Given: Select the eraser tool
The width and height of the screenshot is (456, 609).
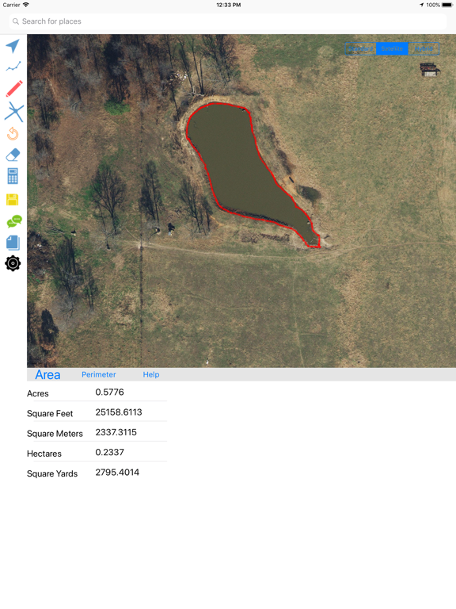Looking at the screenshot, I should coord(13,155).
